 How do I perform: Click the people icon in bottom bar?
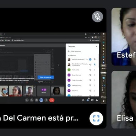click(88, 100)
